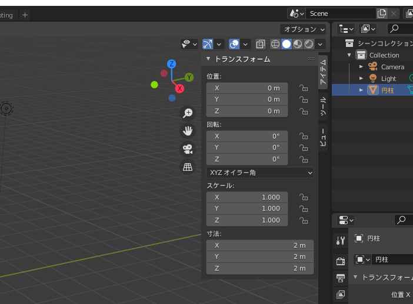Image resolution: width=413 pixels, height=304 pixels.
Task: Open the properties editor type menu
Action: tap(346, 220)
